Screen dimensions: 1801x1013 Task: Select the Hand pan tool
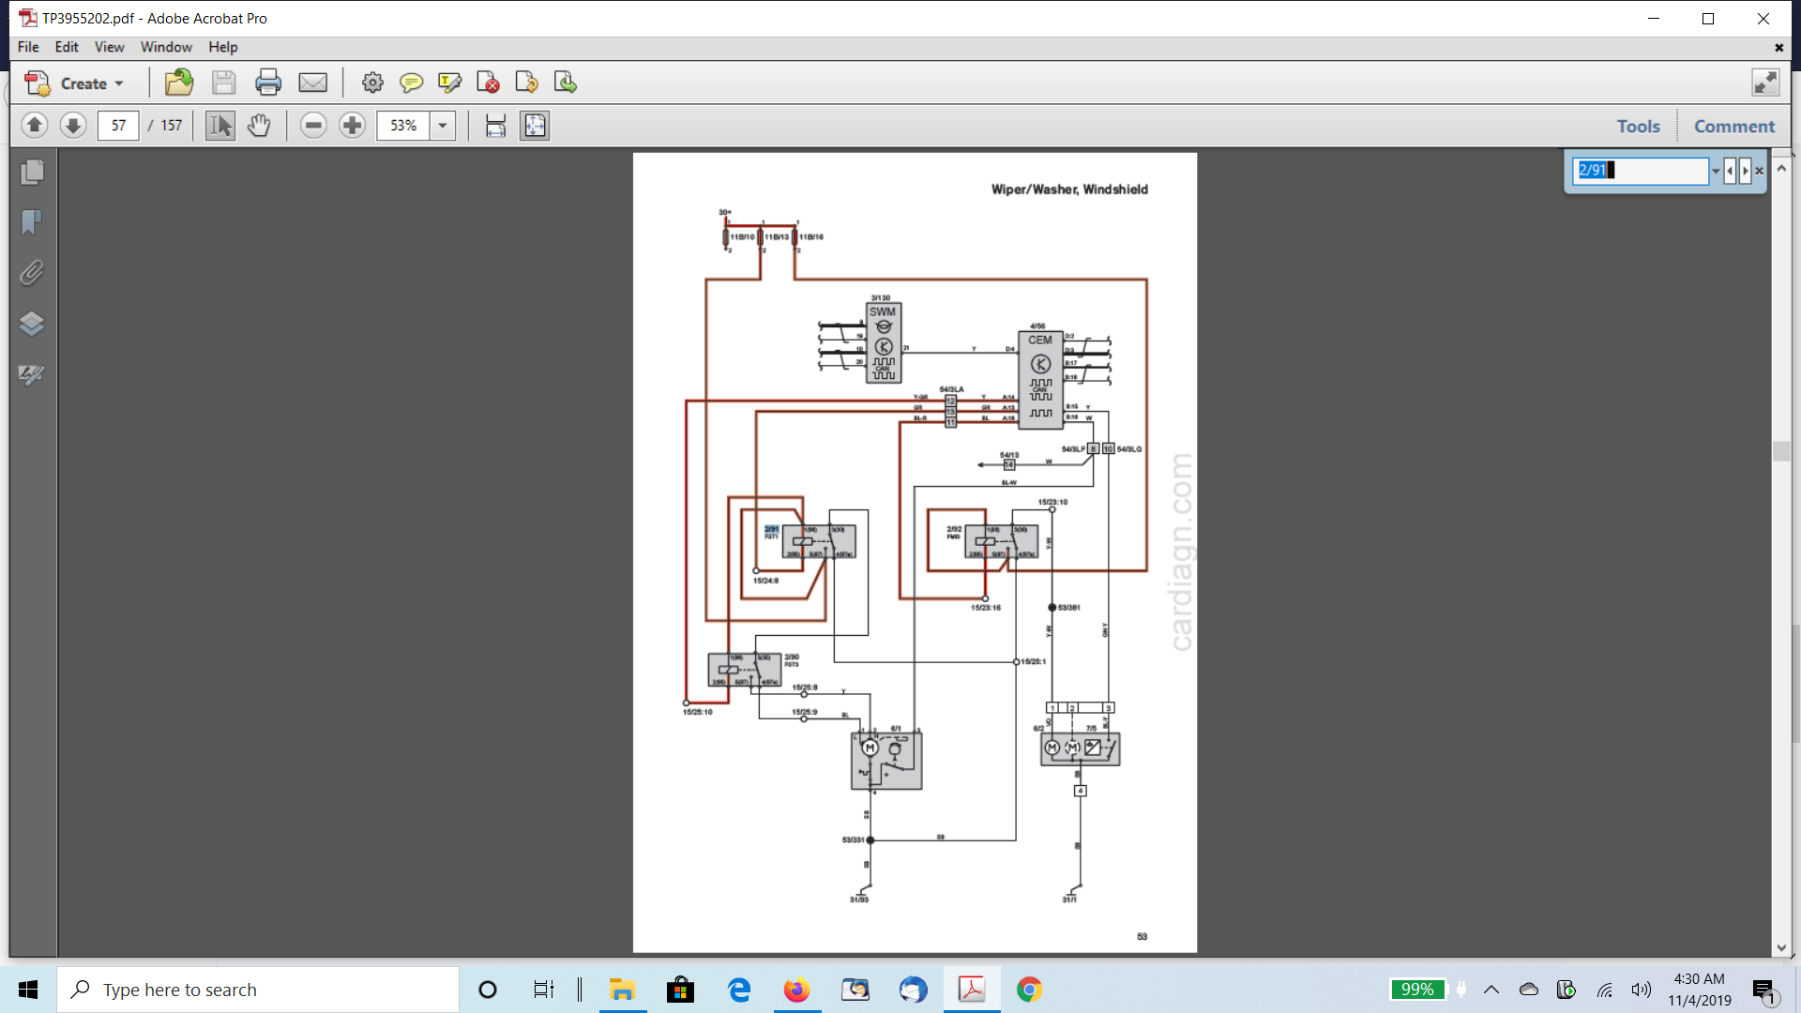pos(259,125)
